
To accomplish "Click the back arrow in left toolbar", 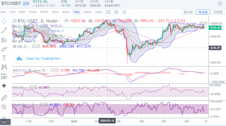I will coord(4,86).
